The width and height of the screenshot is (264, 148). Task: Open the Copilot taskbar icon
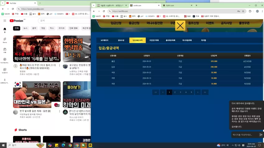point(50,145)
